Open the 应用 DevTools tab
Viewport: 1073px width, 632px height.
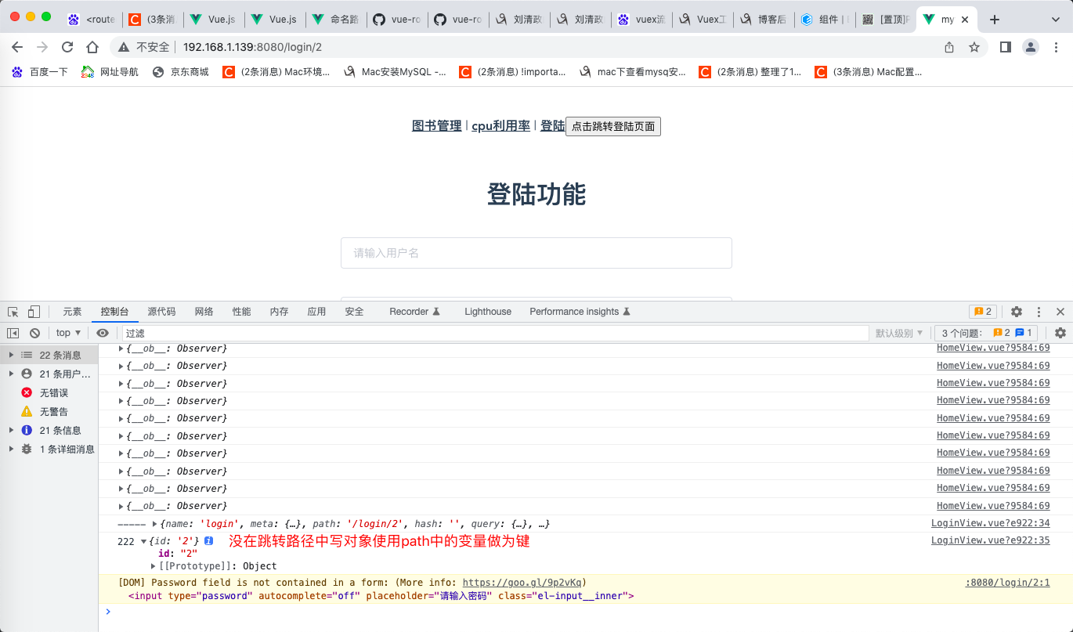point(316,312)
